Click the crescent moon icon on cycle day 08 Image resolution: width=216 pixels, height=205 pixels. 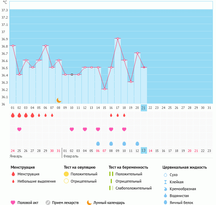click(59, 100)
